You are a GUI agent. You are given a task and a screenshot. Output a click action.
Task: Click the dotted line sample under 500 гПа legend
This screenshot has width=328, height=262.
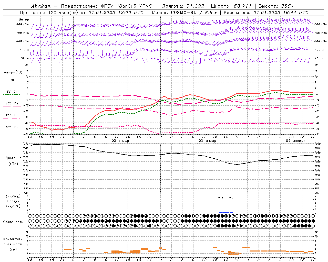[x=11, y=130]
